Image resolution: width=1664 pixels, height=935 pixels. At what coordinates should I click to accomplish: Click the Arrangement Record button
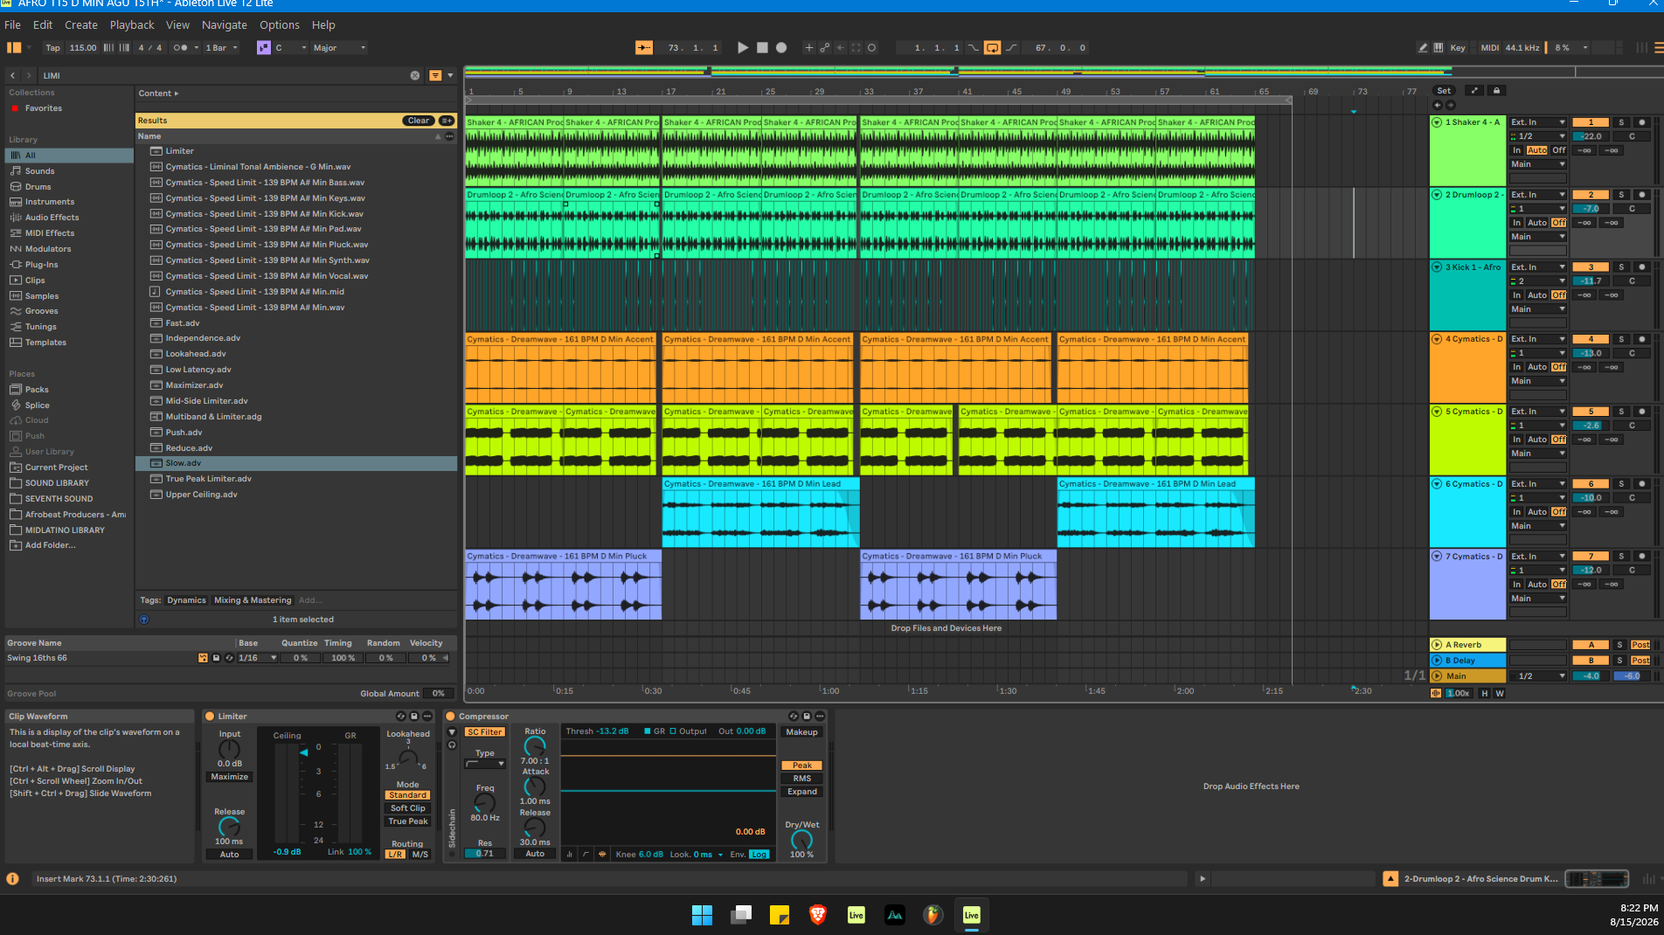coord(781,48)
